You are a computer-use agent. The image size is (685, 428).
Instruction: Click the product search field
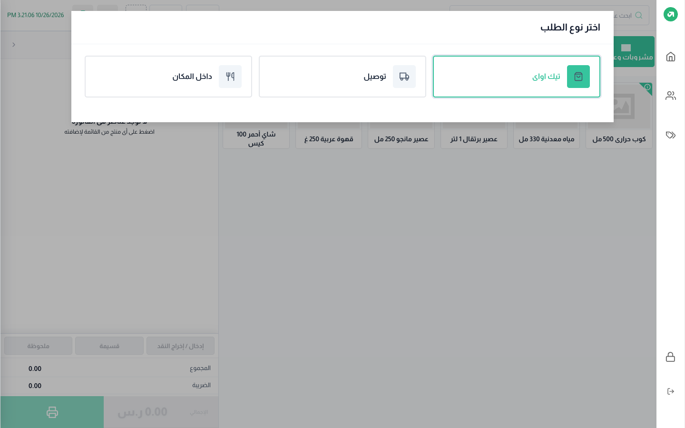[x=549, y=15]
